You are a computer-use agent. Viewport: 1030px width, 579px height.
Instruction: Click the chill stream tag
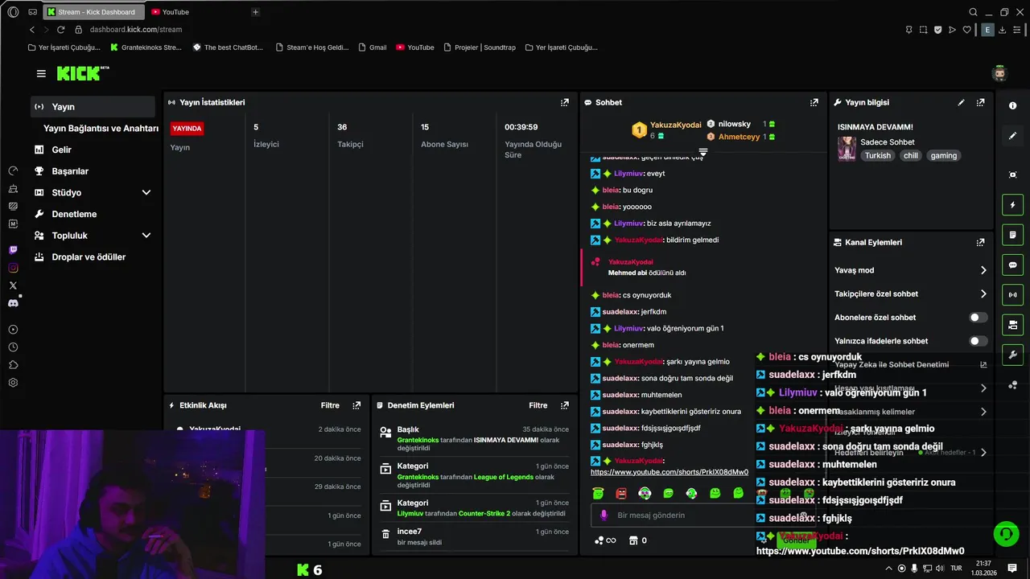pyautogui.click(x=910, y=156)
